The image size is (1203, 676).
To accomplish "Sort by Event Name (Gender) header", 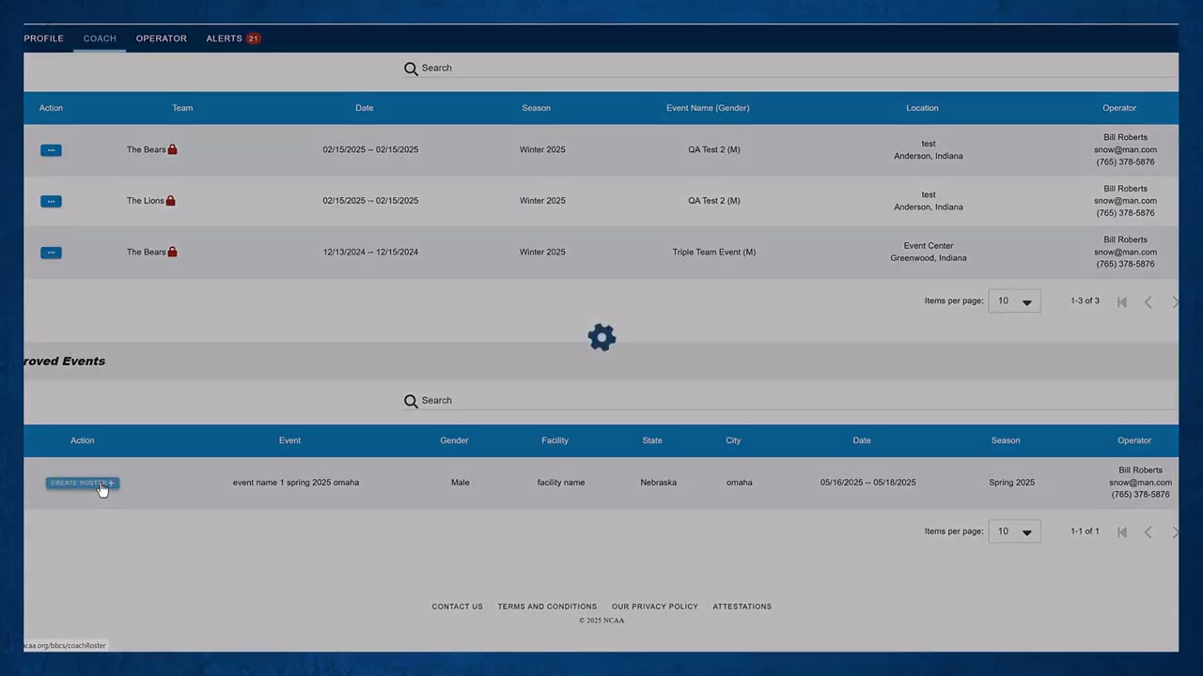I will [x=708, y=108].
